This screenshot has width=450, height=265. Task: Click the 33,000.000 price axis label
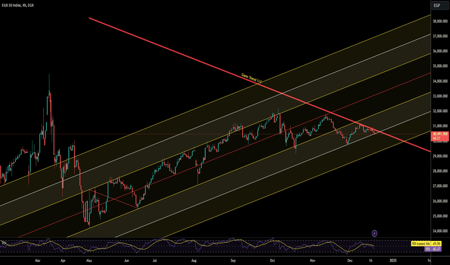click(440, 96)
